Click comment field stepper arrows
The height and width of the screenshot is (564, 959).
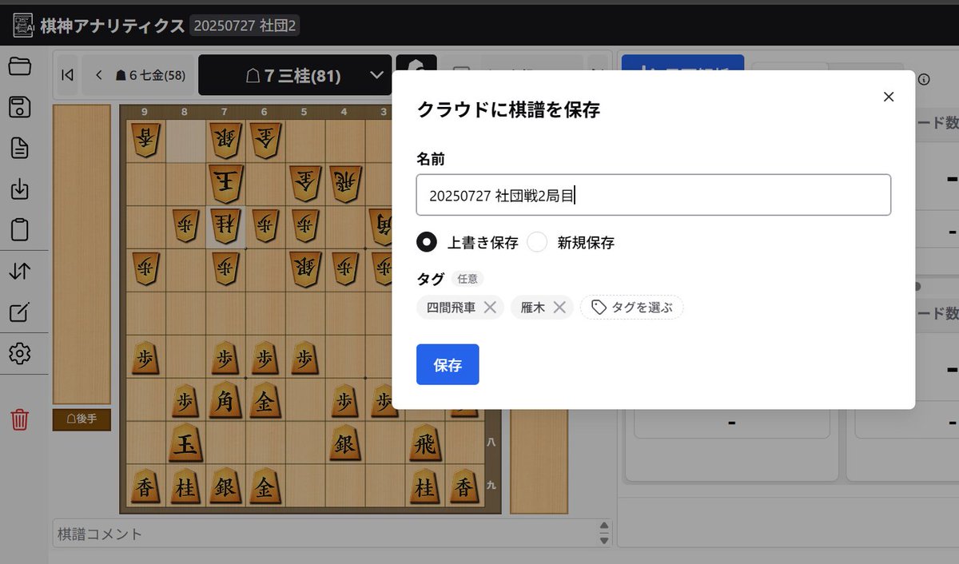[604, 533]
